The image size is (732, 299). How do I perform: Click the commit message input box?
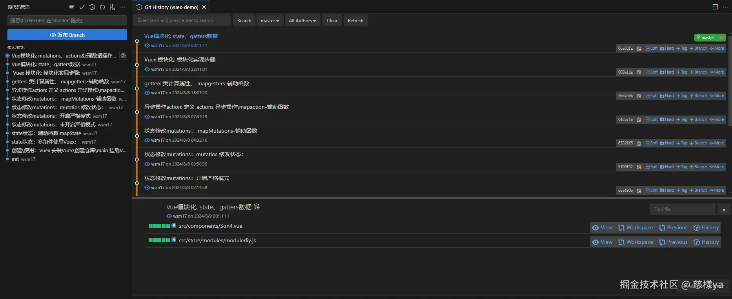(x=67, y=20)
